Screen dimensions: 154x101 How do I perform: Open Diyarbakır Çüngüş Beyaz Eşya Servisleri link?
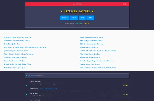(18, 37)
